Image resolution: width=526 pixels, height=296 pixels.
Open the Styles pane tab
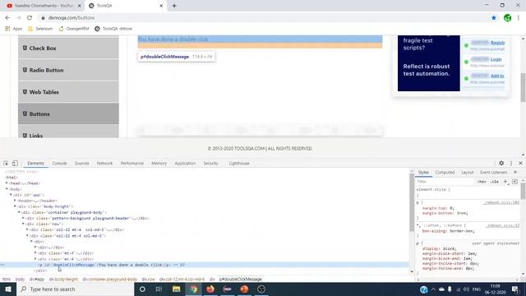click(x=423, y=172)
